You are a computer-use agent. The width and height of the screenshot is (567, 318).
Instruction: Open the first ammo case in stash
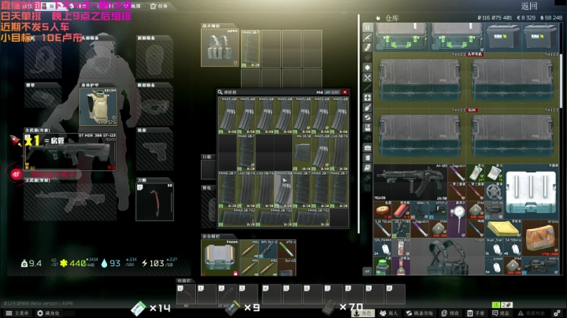click(503, 37)
